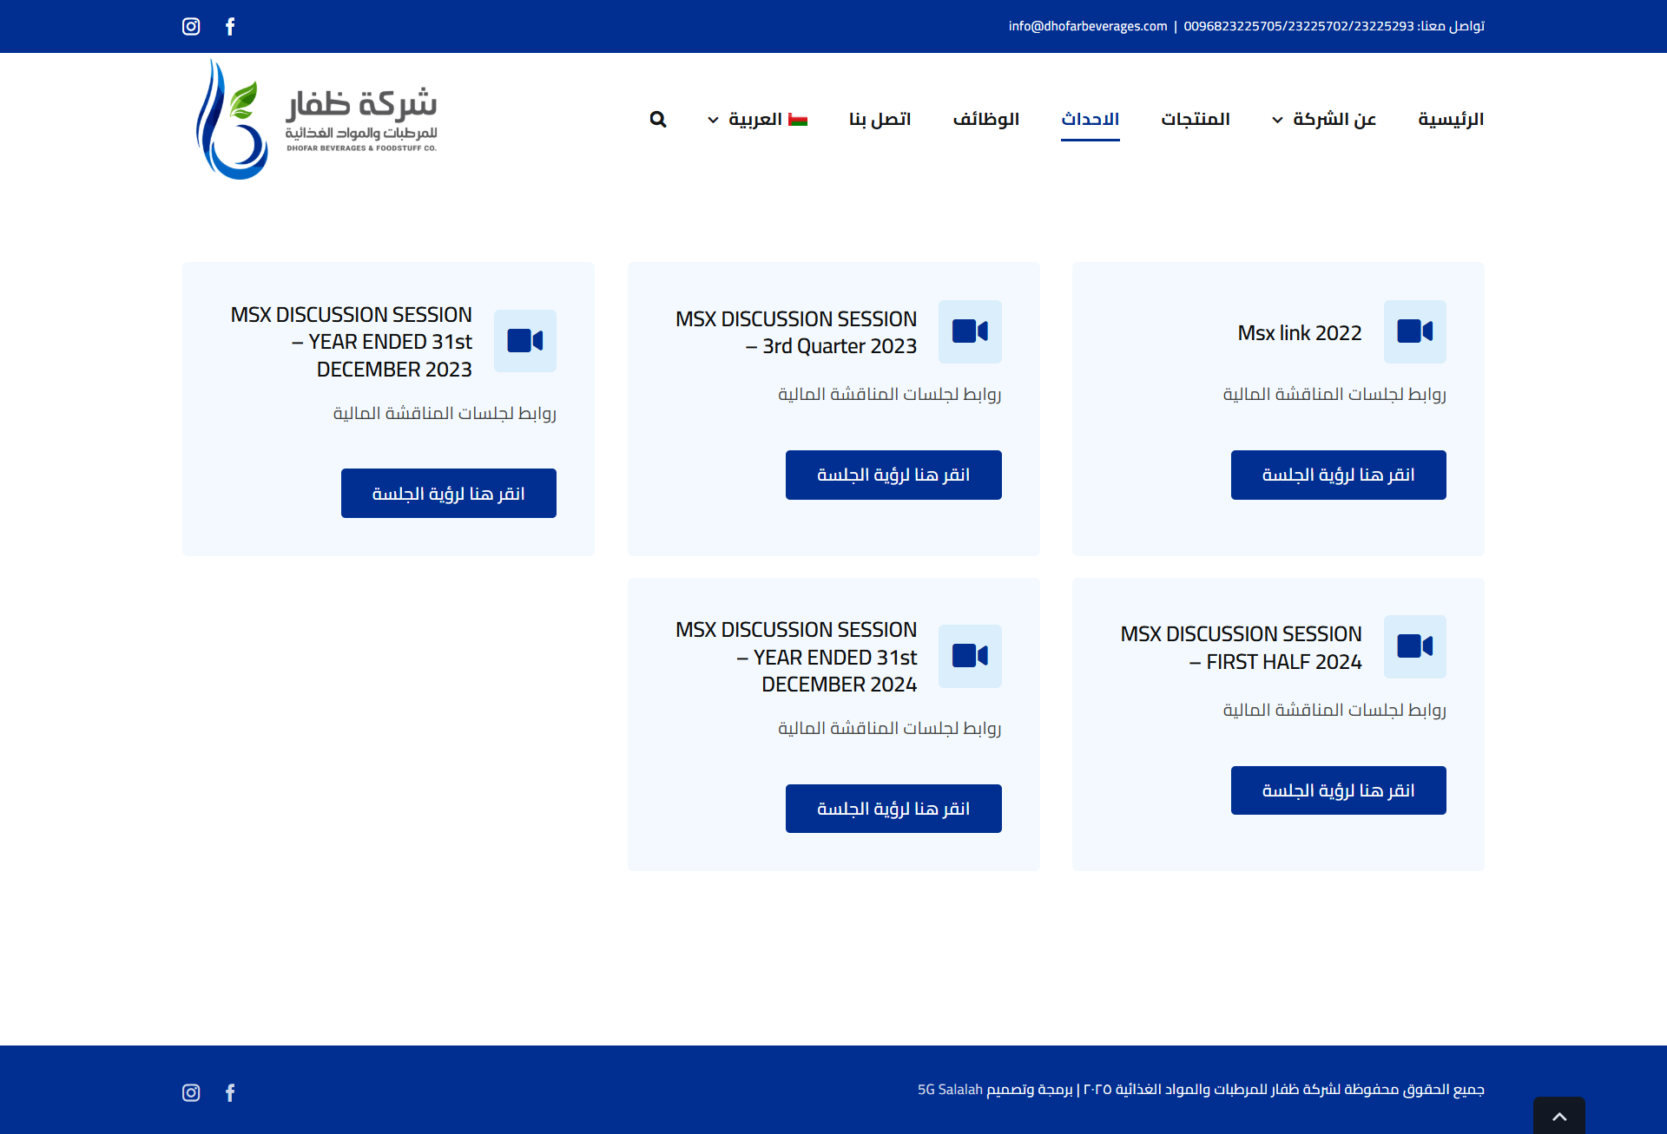1667x1134 pixels.
Task: Click the video camera icon beside Msx link 2022
Action: pos(1414,331)
